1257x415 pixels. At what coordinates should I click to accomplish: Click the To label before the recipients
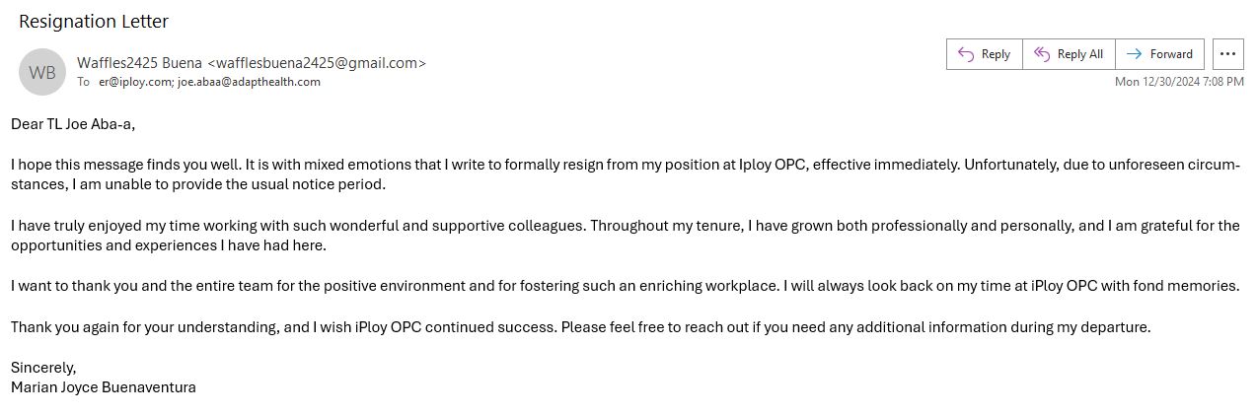click(x=84, y=82)
